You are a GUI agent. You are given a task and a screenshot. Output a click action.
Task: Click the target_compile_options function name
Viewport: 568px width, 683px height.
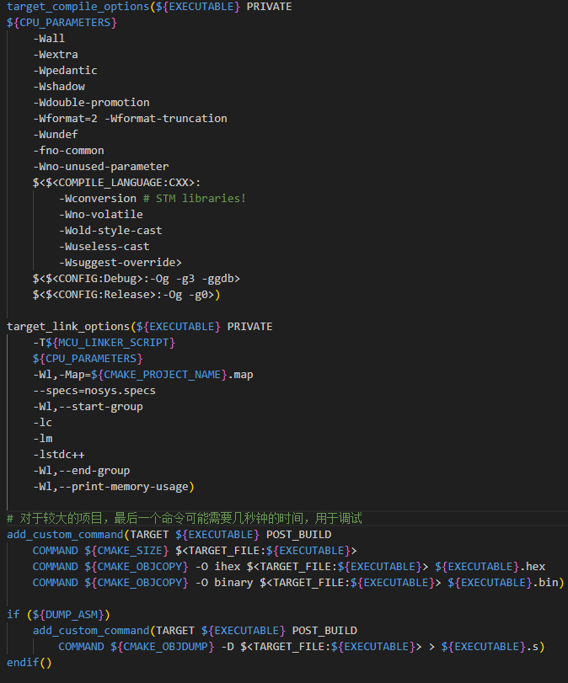[78, 7]
